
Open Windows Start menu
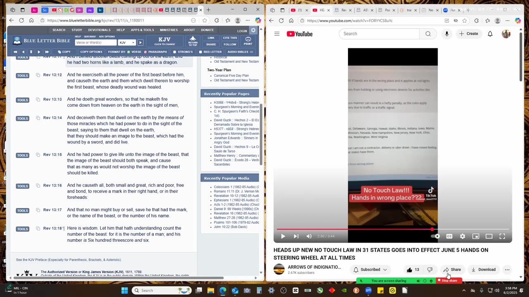[x=124, y=290]
